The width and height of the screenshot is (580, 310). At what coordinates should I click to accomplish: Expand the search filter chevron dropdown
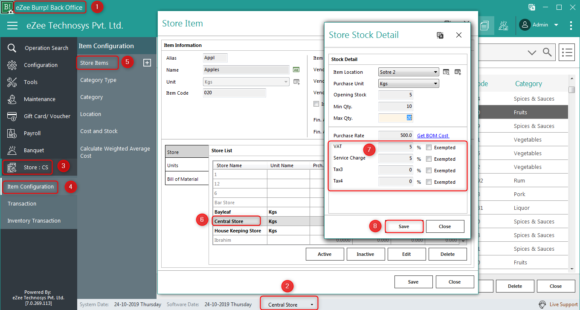[531, 52]
